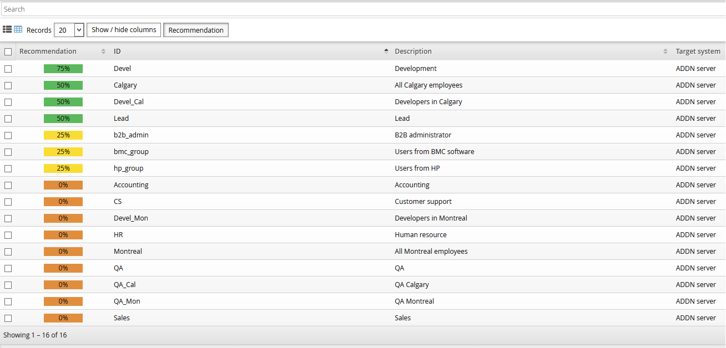Open Show / hide columns menu
This screenshot has width=726, height=348.
click(124, 30)
